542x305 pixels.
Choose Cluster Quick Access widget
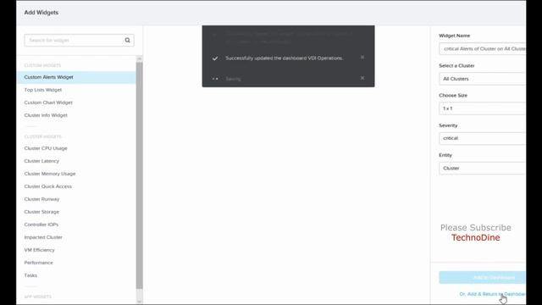[x=48, y=186]
